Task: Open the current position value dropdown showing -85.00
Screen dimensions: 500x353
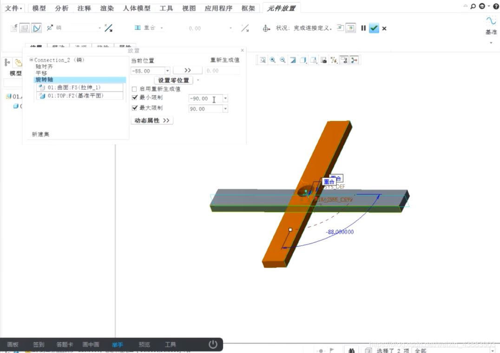Action: (x=168, y=70)
